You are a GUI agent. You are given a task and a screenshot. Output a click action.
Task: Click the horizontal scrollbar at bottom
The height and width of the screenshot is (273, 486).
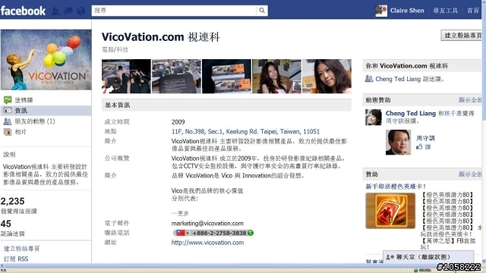click(x=241, y=265)
